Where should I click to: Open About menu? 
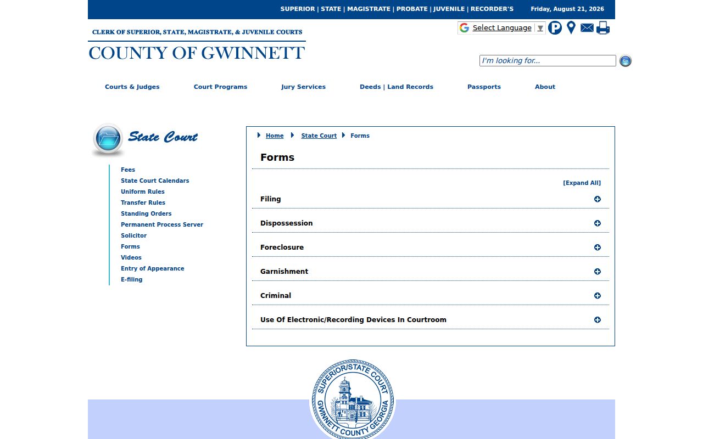coord(545,87)
